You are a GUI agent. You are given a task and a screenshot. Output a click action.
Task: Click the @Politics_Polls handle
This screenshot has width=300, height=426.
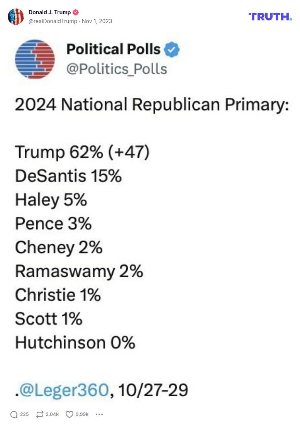coord(117,69)
